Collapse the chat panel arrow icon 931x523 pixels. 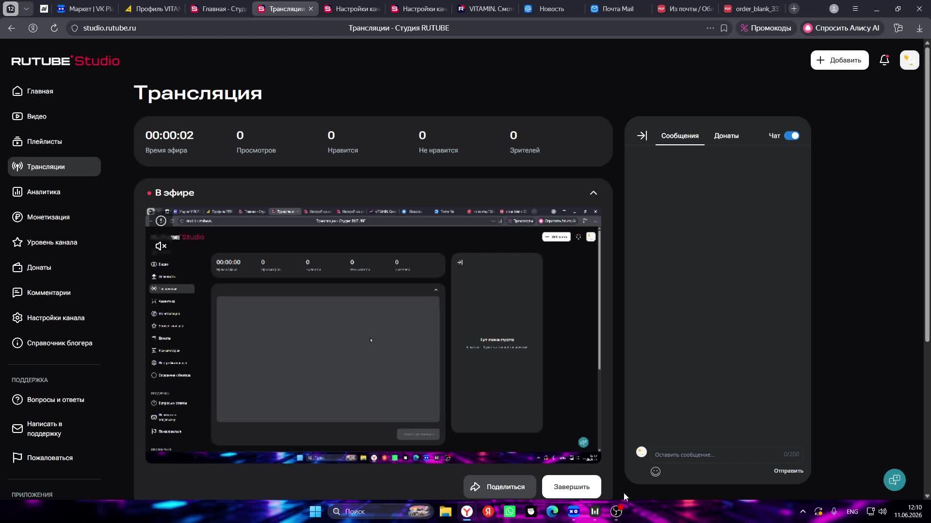click(642, 136)
